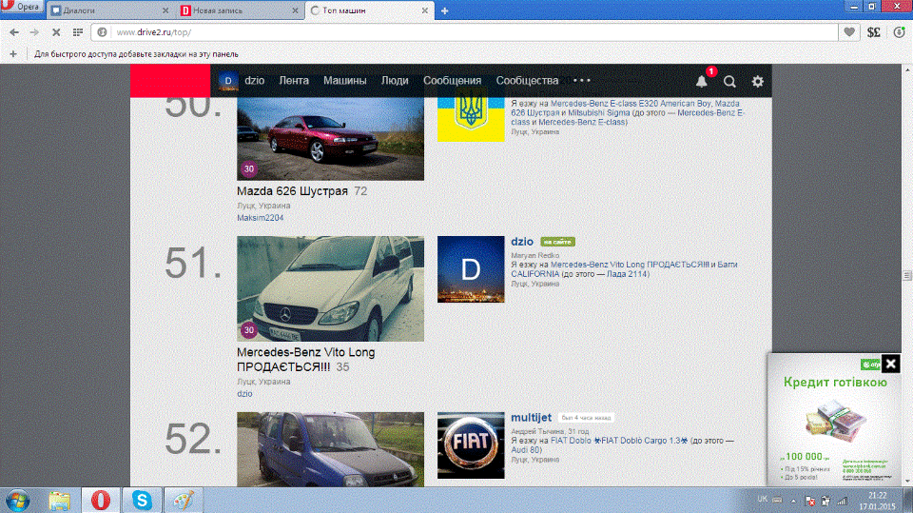Open the Ukraine coat of arms avatar
The image size is (913, 513).
471,120
